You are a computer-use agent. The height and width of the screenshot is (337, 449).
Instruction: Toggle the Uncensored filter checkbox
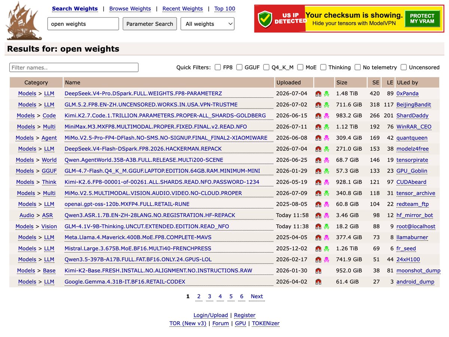(403, 67)
